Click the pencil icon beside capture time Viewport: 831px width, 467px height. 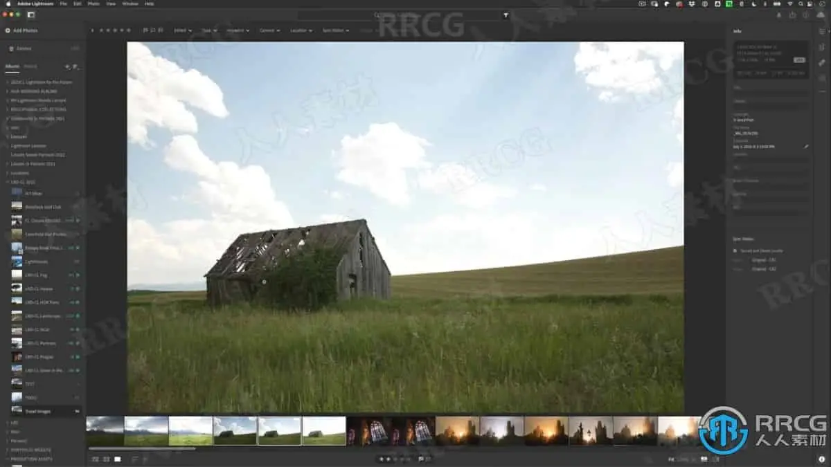(805, 147)
